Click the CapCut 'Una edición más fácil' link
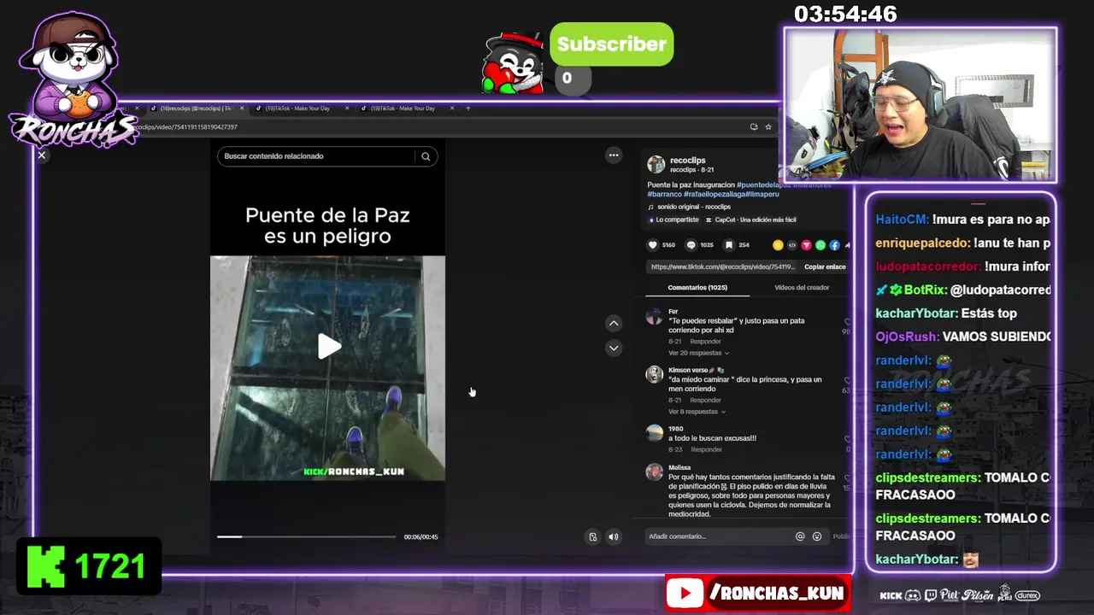The width and height of the screenshot is (1094, 615). coord(750,220)
